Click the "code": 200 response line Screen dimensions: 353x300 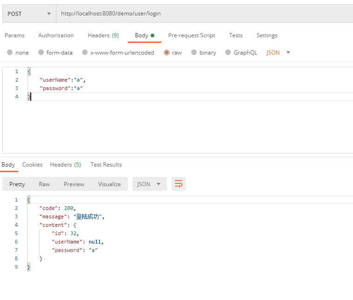pos(58,208)
